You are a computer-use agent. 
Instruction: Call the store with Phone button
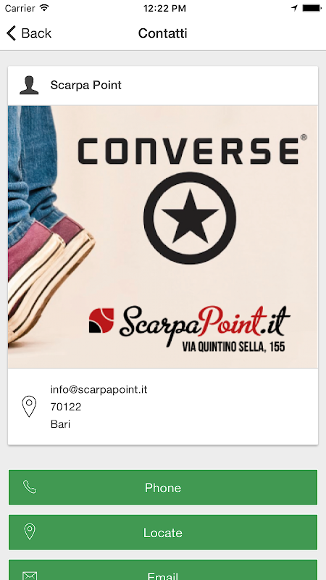click(x=163, y=487)
